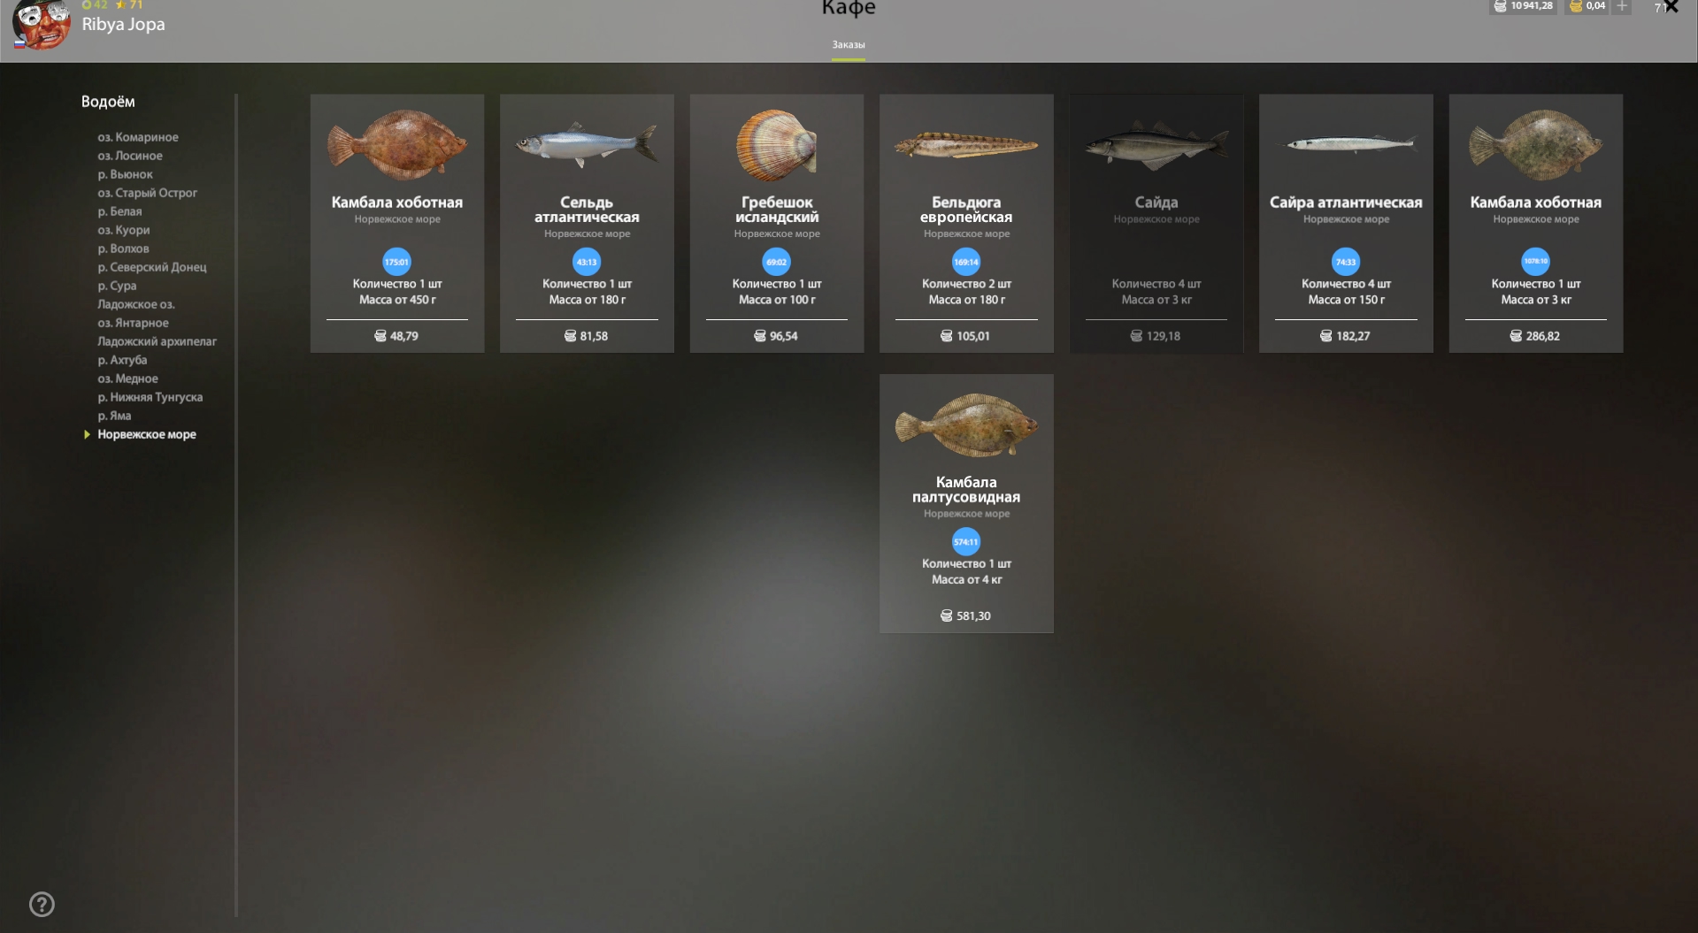Click the silver coins balance icon

(x=1500, y=6)
